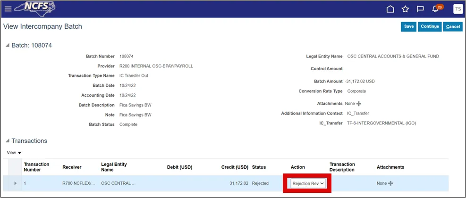This screenshot has width=466, height=198.
Task: Click the Save button
Action: click(408, 26)
